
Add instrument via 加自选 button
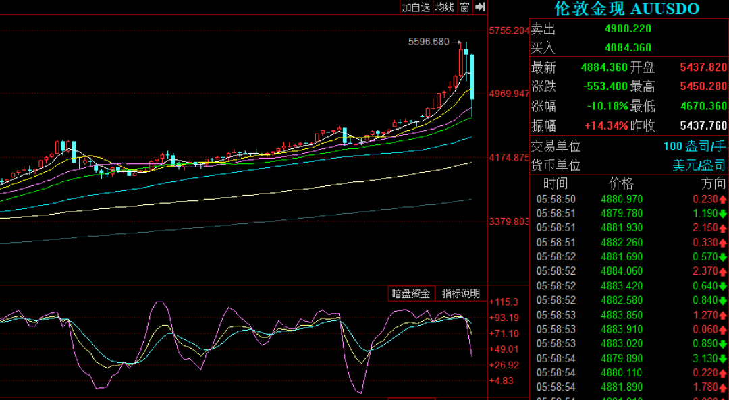pos(416,7)
